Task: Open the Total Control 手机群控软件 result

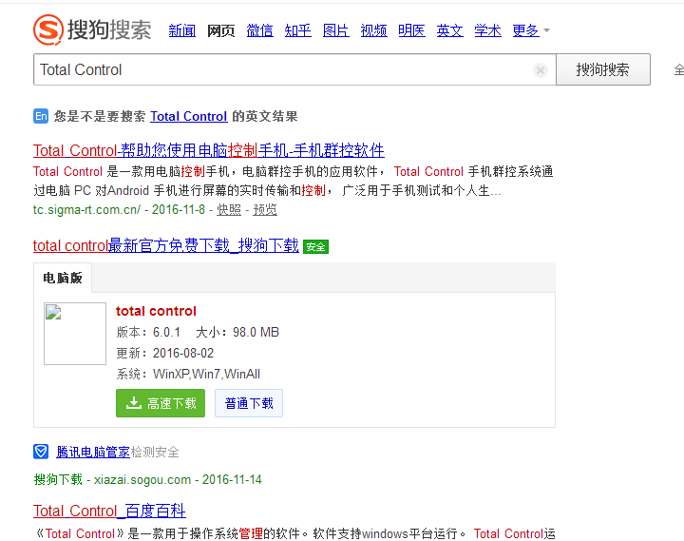Action: [208, 150]
